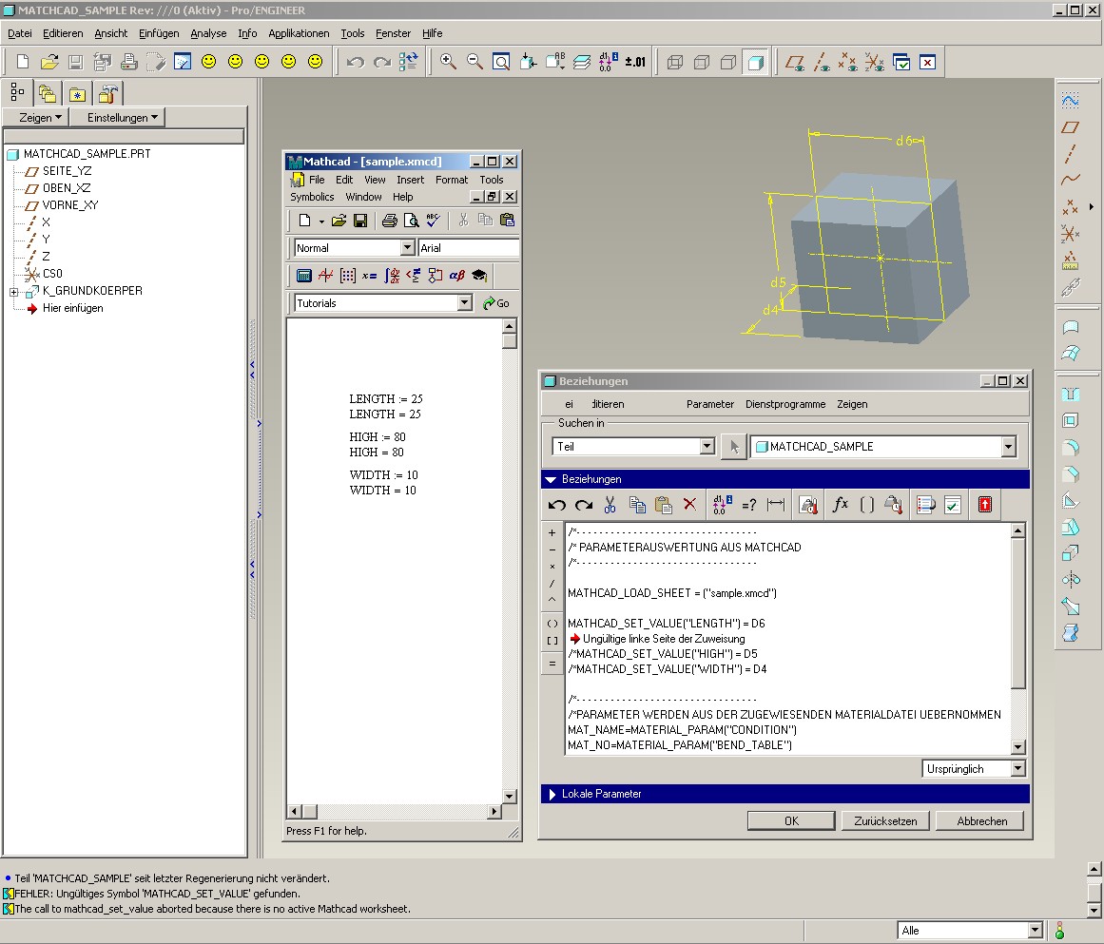Image resolution: width=1104 pixels, height=944 pixels.
Task: Switch to no hidden display mode
Action: point(728,62)
